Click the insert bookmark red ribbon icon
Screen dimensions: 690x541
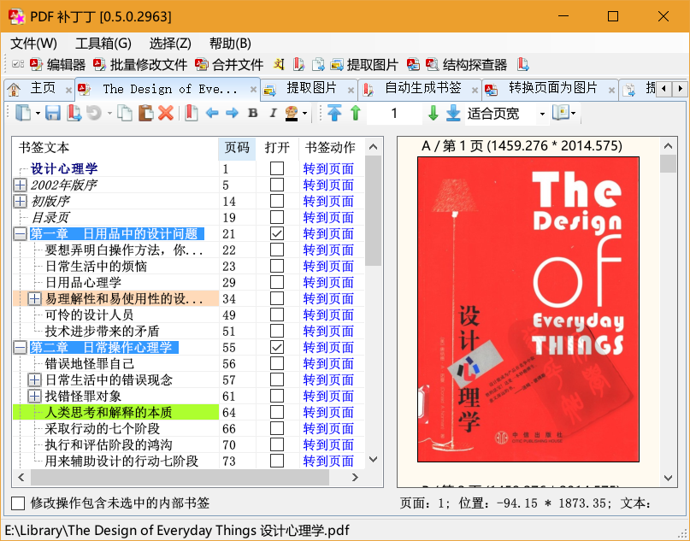(x=192, y=114)
